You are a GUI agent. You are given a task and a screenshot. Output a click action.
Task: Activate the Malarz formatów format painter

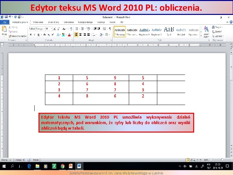tap(17, 36)
